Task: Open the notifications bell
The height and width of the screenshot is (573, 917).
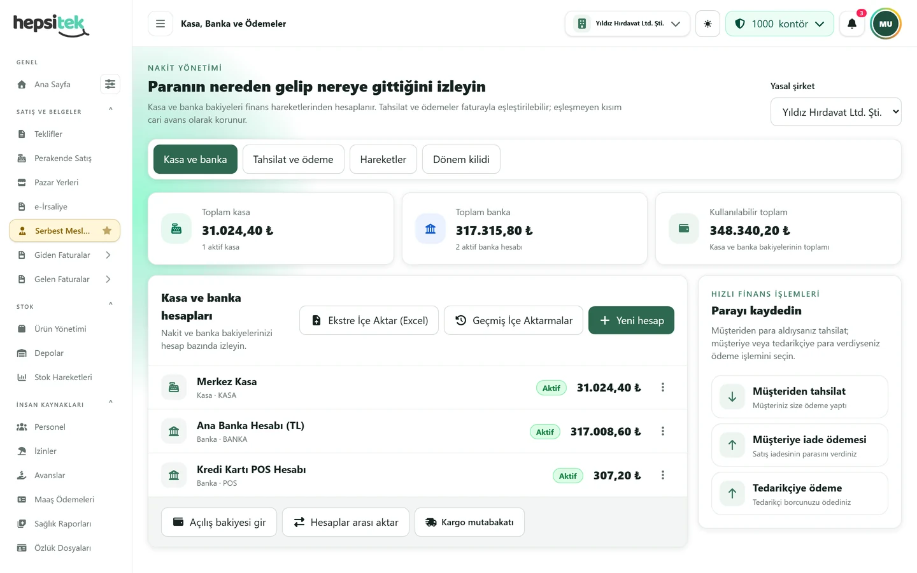Action: (852, 24)
